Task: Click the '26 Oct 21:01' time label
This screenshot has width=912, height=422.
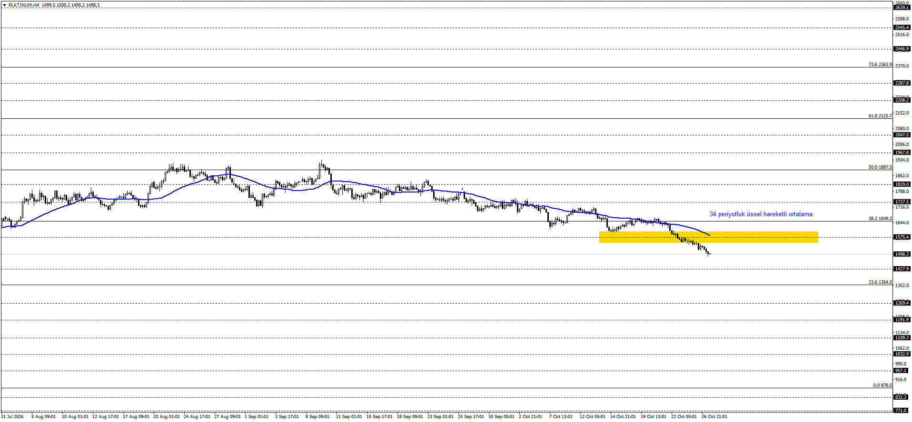Action: tap(714, 417)
